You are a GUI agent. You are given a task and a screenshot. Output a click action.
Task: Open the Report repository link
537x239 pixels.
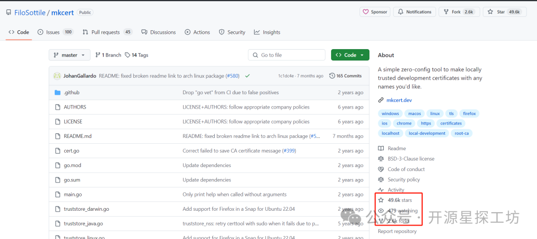point(397,232)
